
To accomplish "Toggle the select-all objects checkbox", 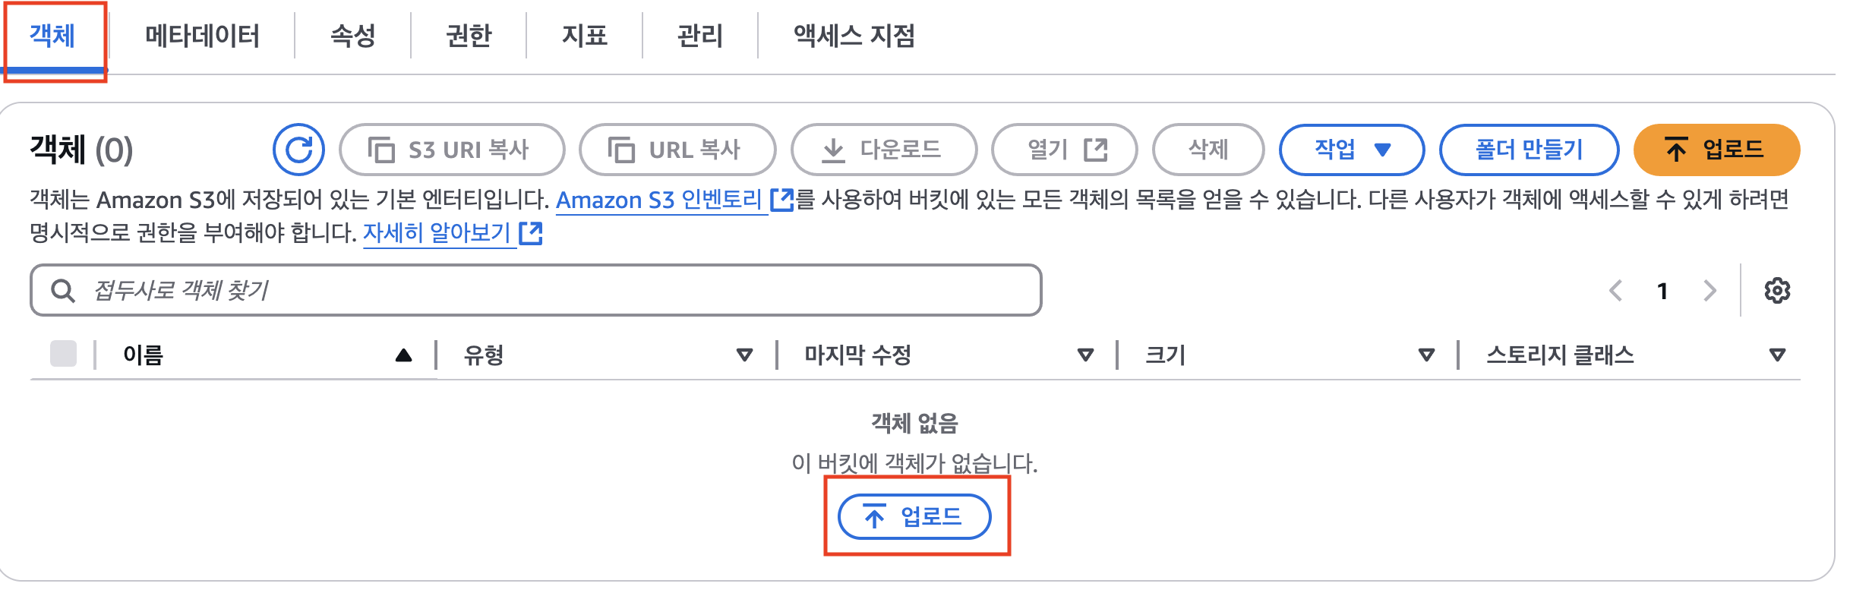I will click(63, 354).
